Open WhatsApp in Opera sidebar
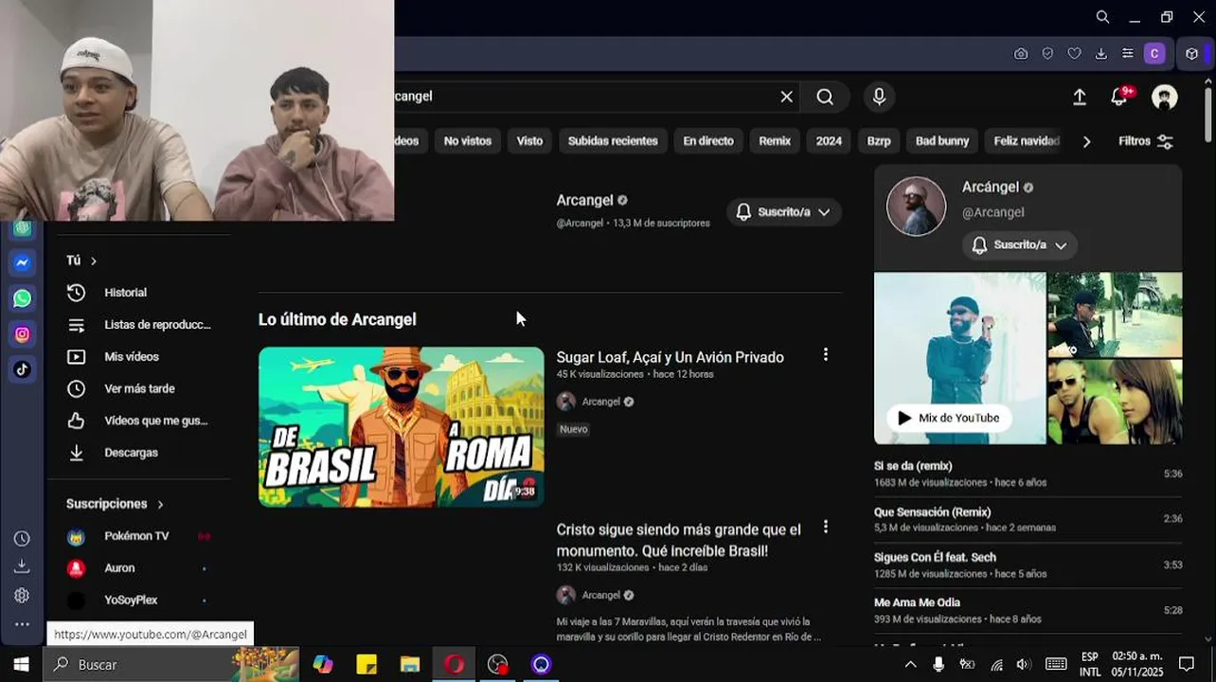1216x682 pixels. (x=22, y=298)
